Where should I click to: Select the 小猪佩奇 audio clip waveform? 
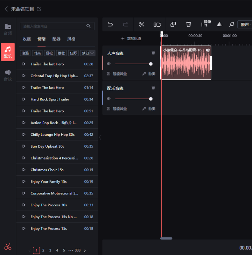[186, 63]
